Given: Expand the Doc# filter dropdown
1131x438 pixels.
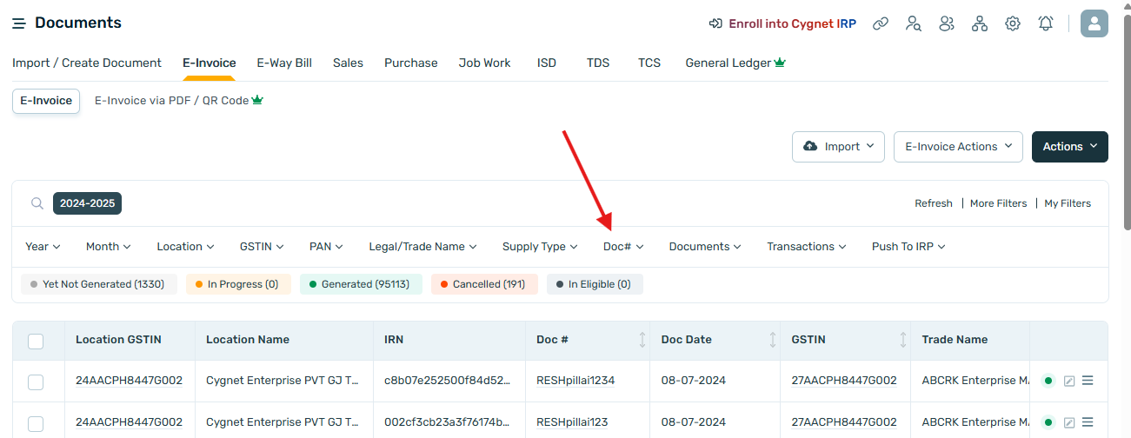Looking at the screenshot, I should tap(622, 247).
